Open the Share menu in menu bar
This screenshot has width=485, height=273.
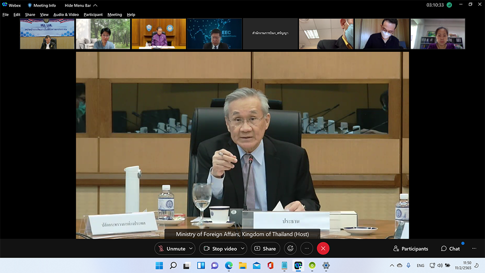click(30, 15)
